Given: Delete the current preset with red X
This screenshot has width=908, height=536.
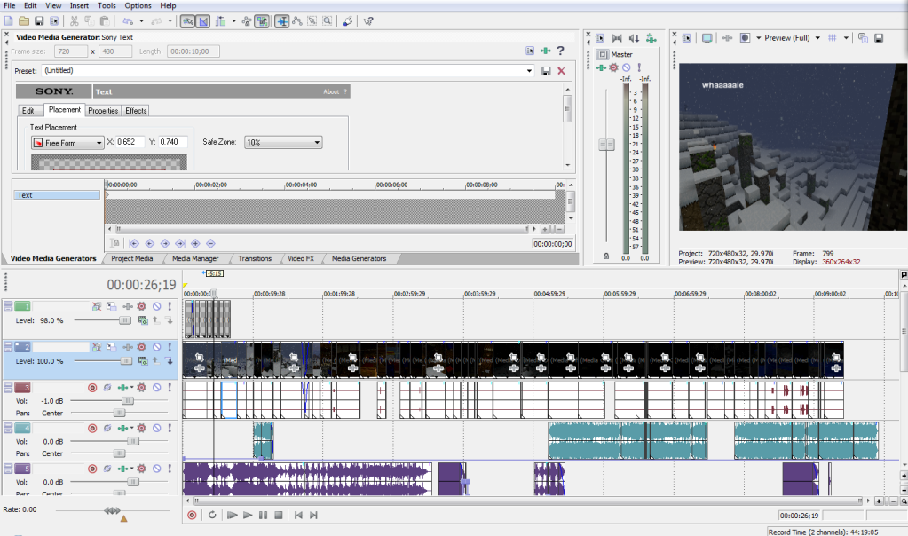Looking at the screenshot, I should pos(561,71).
